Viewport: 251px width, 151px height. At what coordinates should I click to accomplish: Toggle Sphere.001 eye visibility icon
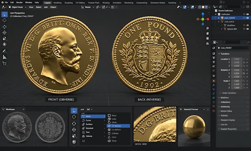pos(248,29)
